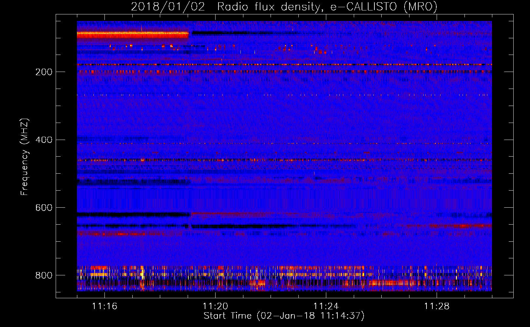Click the y-axis label "Frequency (MHZ)"
This screenshot has width=530, height=327.
click(x=25, y=157)
